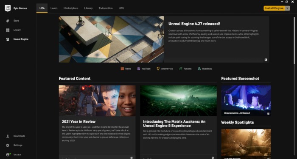Click the Downloads sidebar label
Viewport: 297px width, 159px height.
[x=19, y=136]
